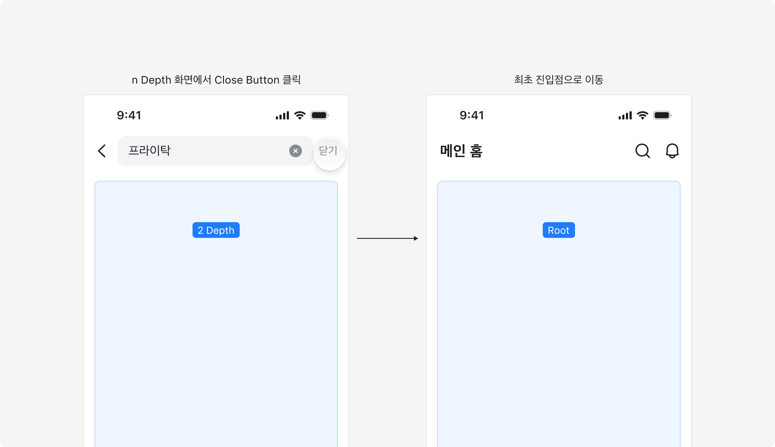Click the 9:41 clock in the right phone

pyautogui.click(x=472, y=115)
